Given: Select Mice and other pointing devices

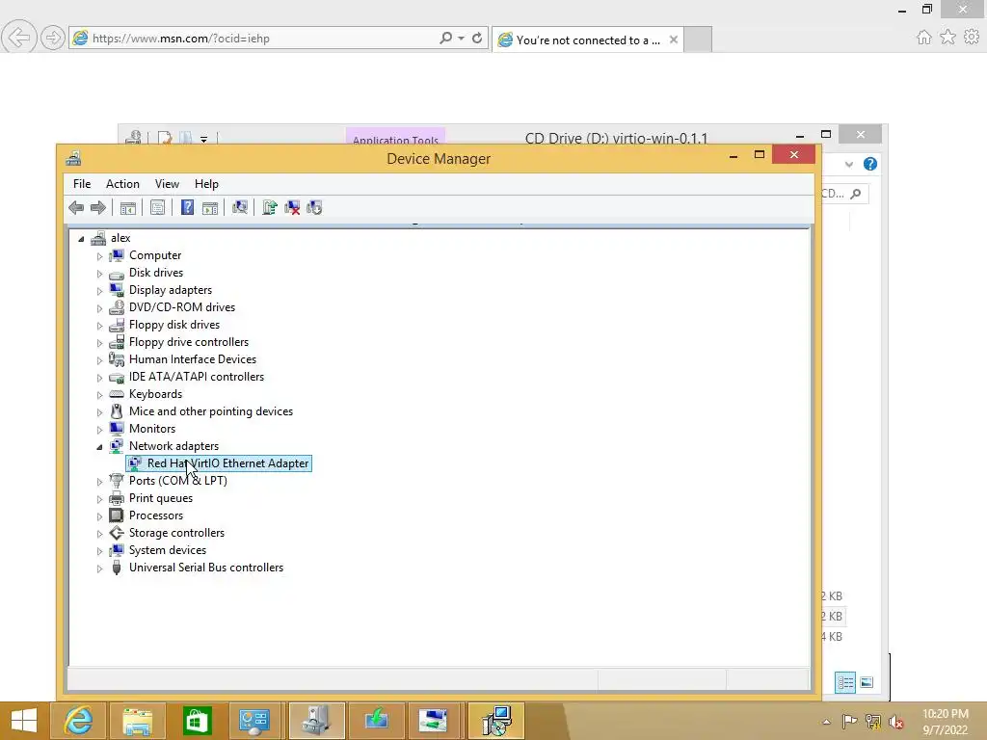Looking at the screenshot, I should click(x=211, y=410).
